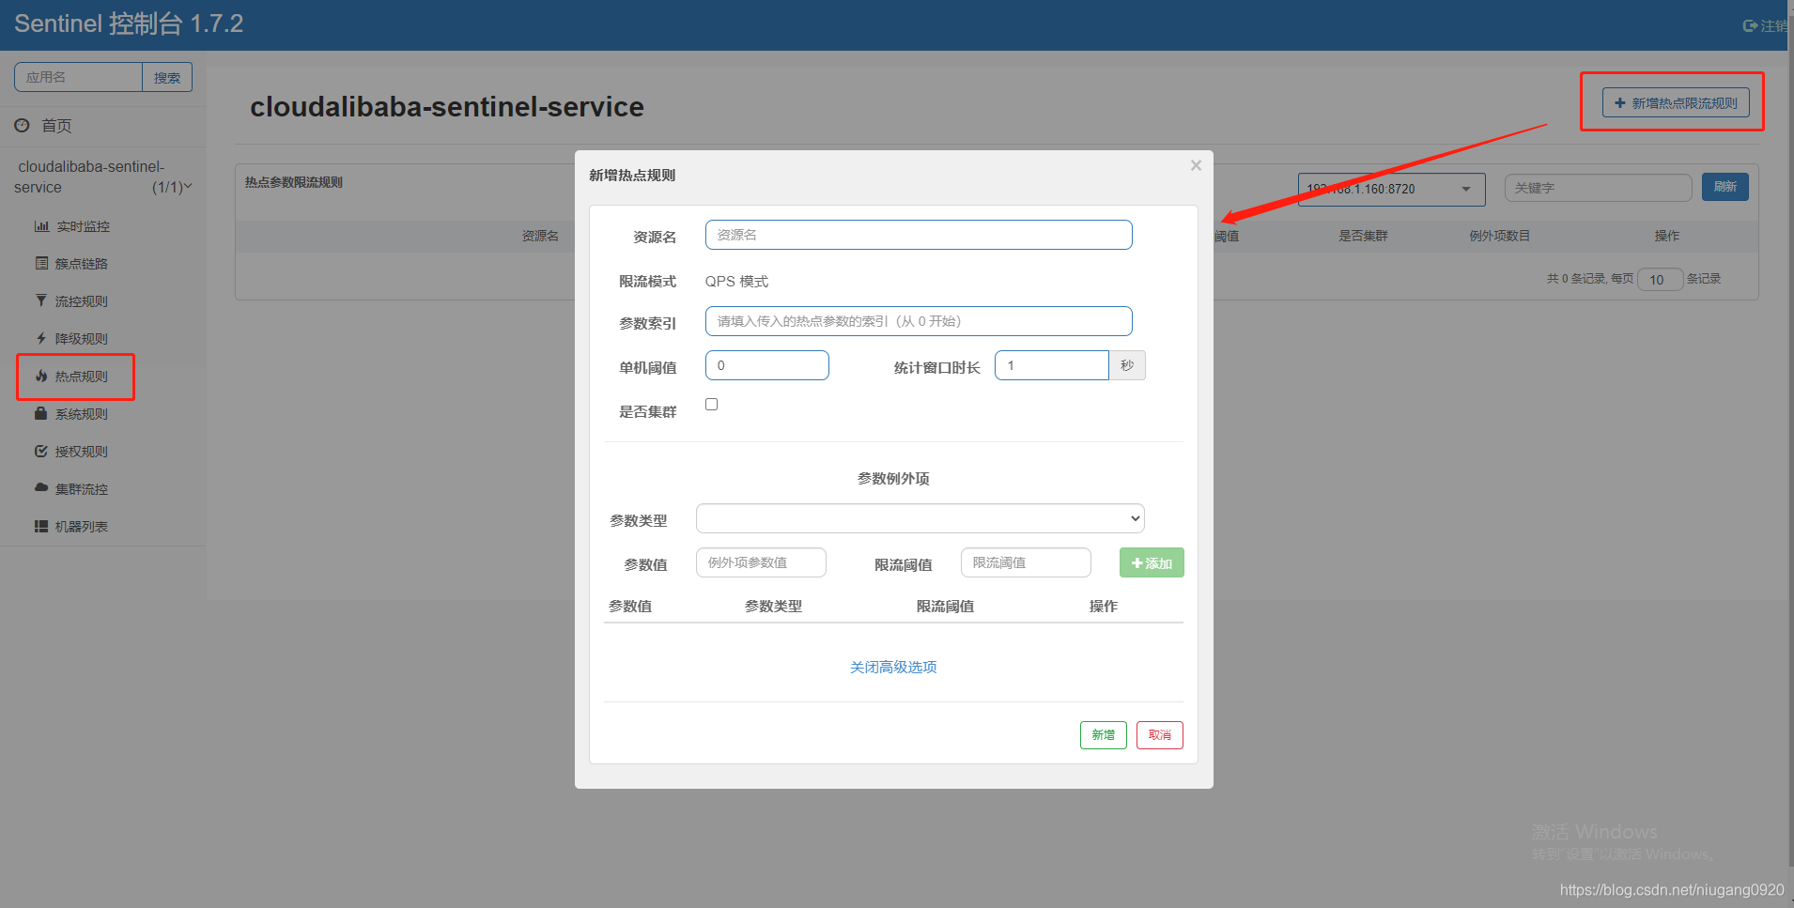
Task: Focus the 统计窗口时长 input field
Action: pyautogui.click(x=1052, y=365)
